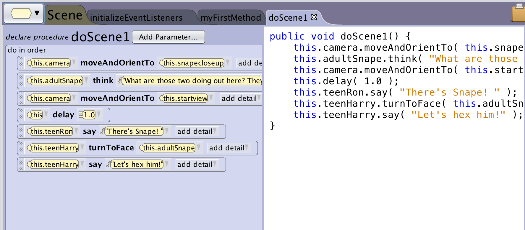
Task: Select the doScene1 tab
Action: 288,18
